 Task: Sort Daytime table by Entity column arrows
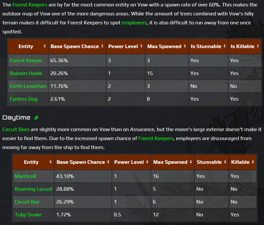pos(50,162)
